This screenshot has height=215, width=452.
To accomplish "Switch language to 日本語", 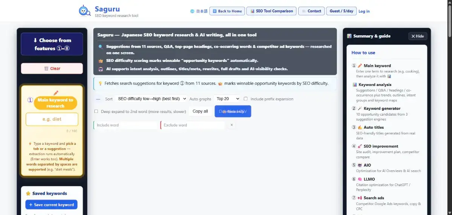I will click(x=202, y=11).
